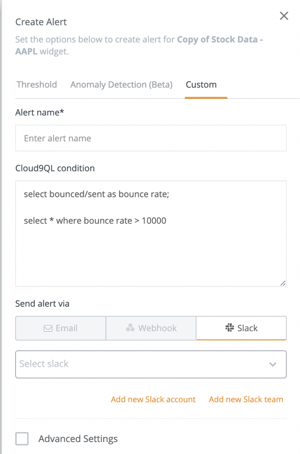This screenshot has width=300, height=454.
Task: Click the Email envelope icon
Action: point(49,328)
